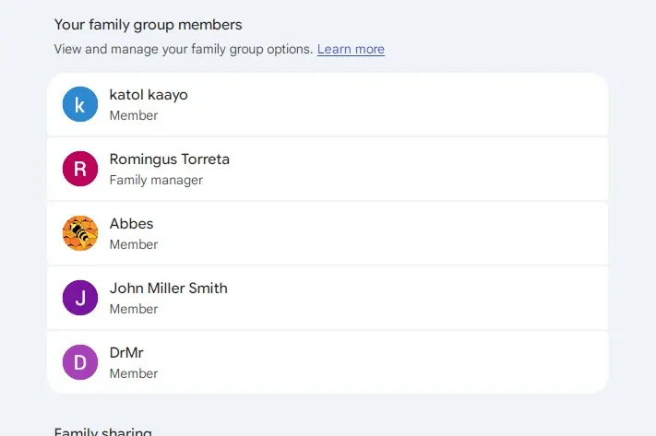Image resolution: width=656 pixels, height=436 pixels.
Task: Click 'Member' label under DrMr
Action: pos(134,373)
